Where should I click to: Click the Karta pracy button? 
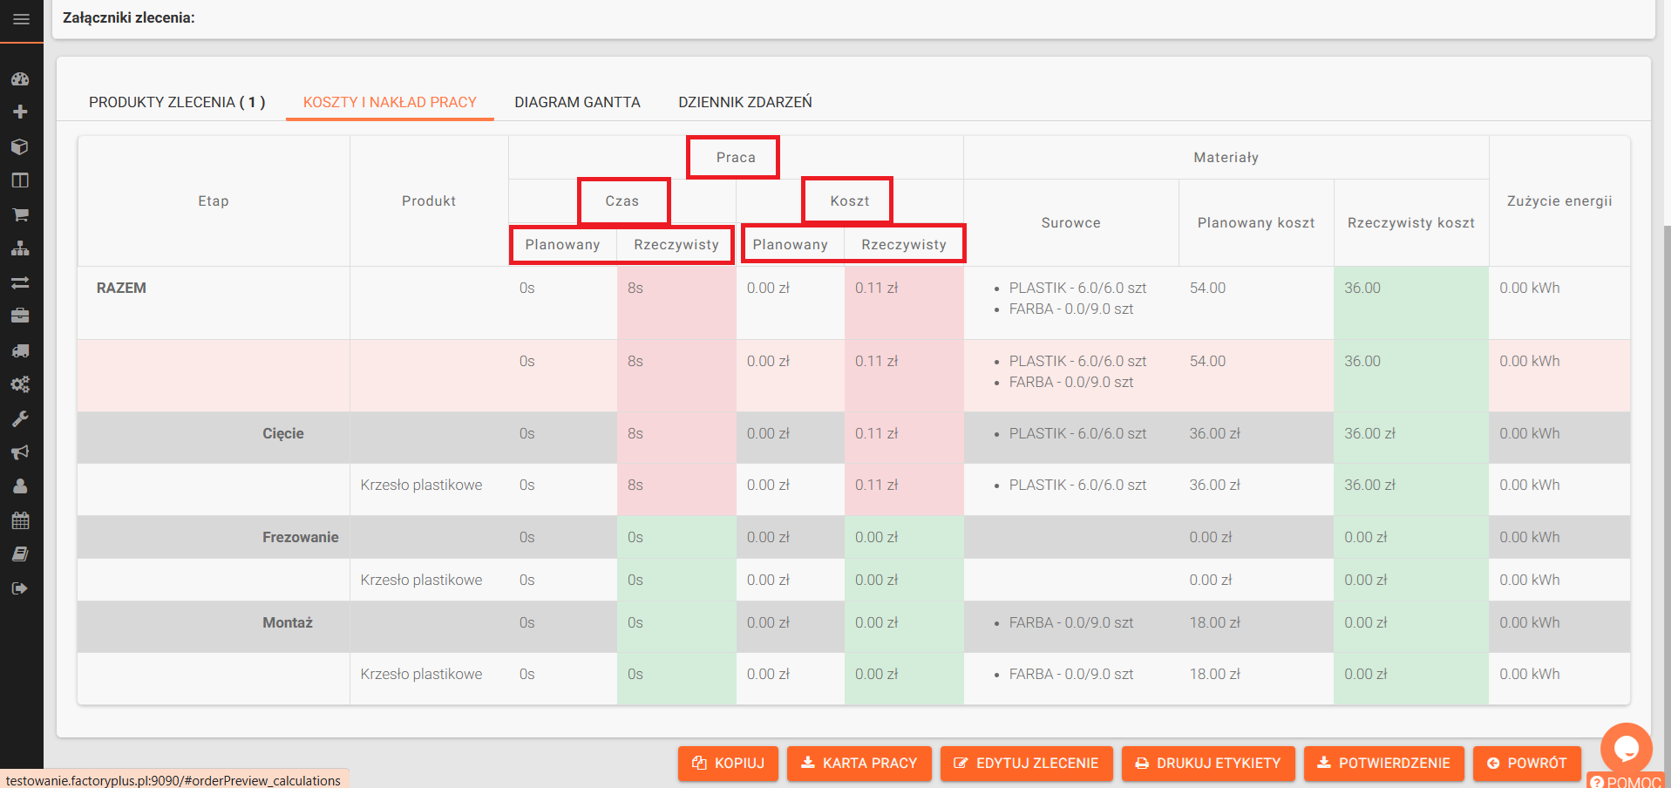[x=859, y=763]
